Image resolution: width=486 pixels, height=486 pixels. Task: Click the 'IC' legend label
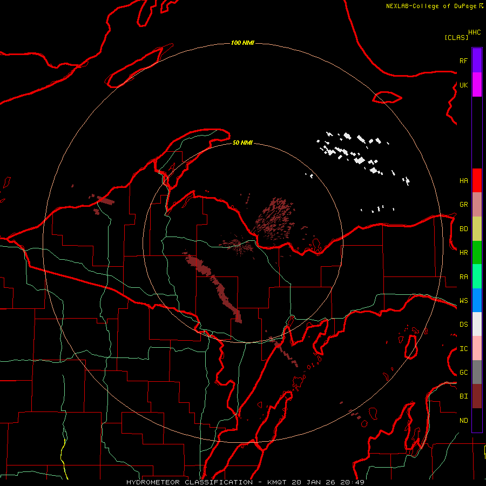pos(464,349)
